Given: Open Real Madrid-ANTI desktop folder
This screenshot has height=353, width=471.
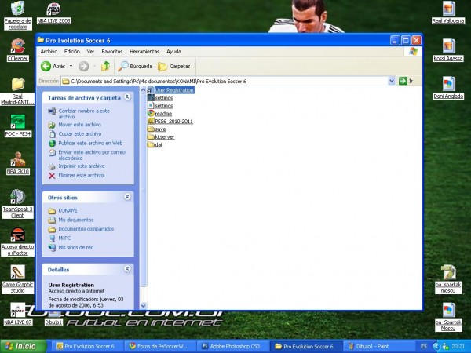Looking at the screenshot, I should [x=18, y=92].
